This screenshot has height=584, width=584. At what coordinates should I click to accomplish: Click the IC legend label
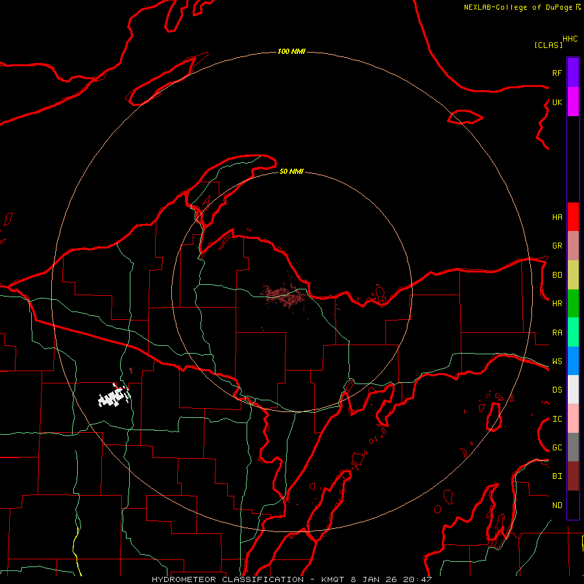(557, 419)
